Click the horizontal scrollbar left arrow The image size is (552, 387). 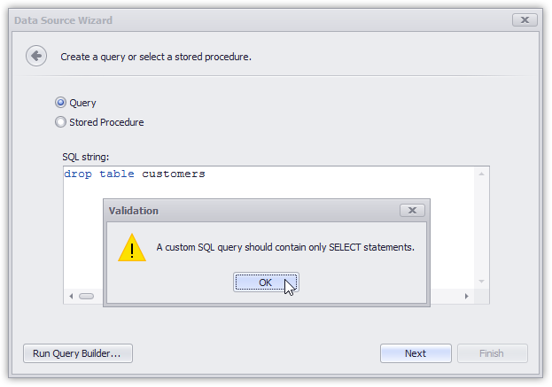[71, 296]
